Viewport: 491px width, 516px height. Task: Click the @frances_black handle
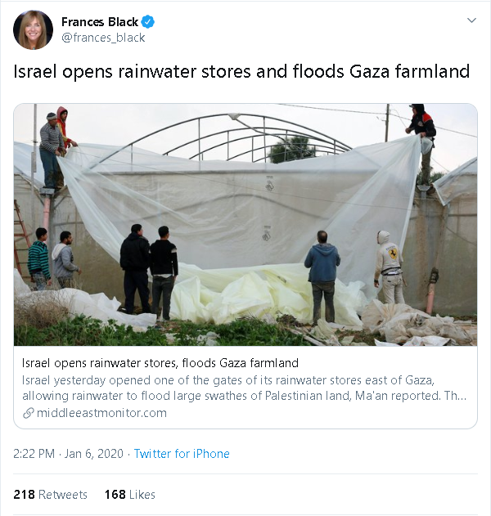(103, 38)
